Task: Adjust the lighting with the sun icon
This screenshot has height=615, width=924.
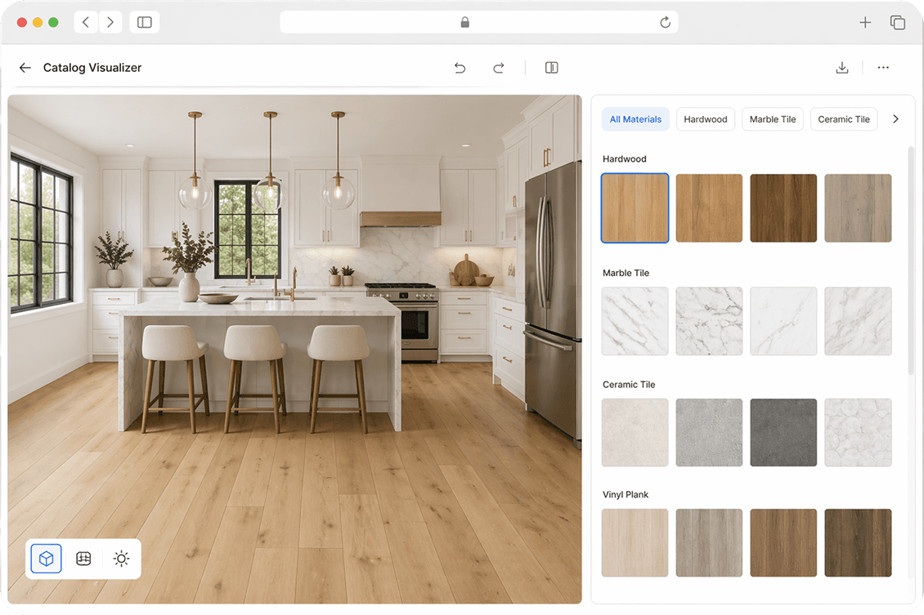Action: point(120,559)
